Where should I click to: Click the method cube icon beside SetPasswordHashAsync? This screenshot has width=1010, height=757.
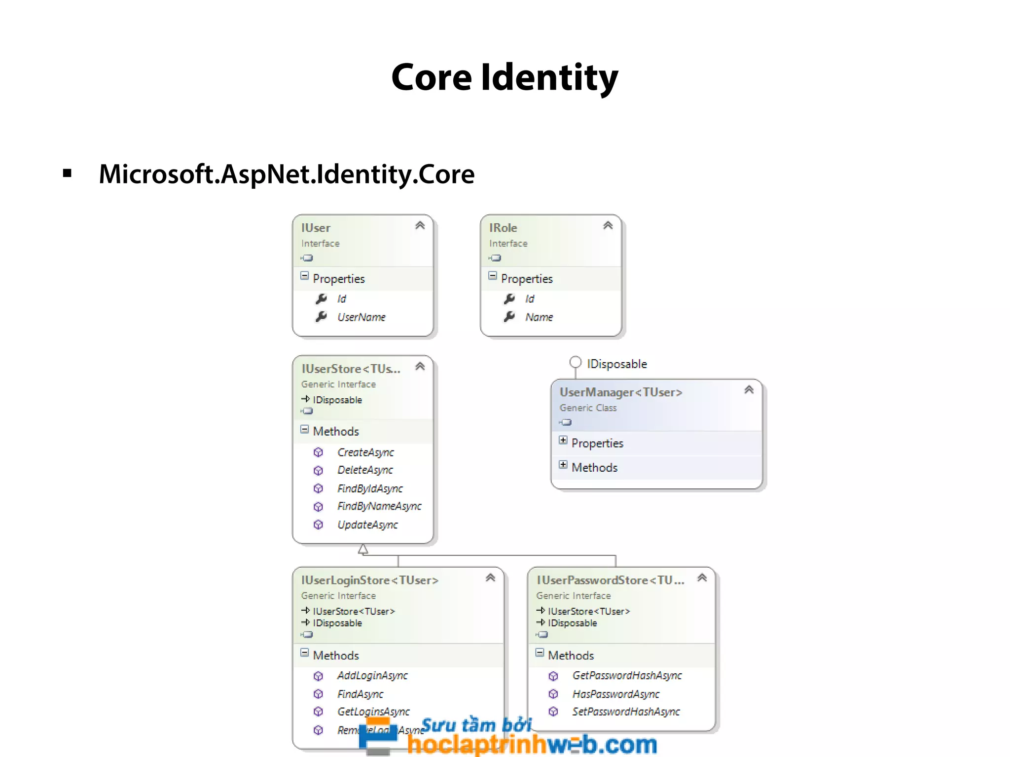coord(553,712)
